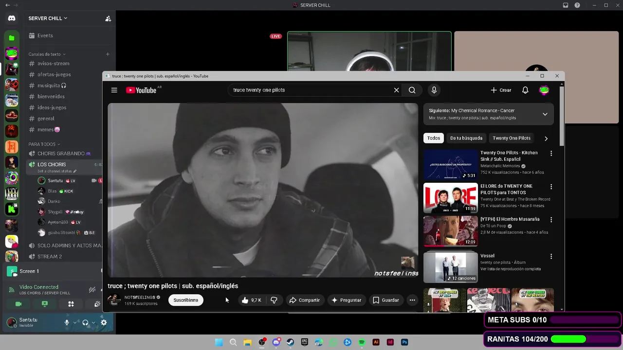Create a text channel with plus icon
This screenshot has height=350, width=623.
108,54
